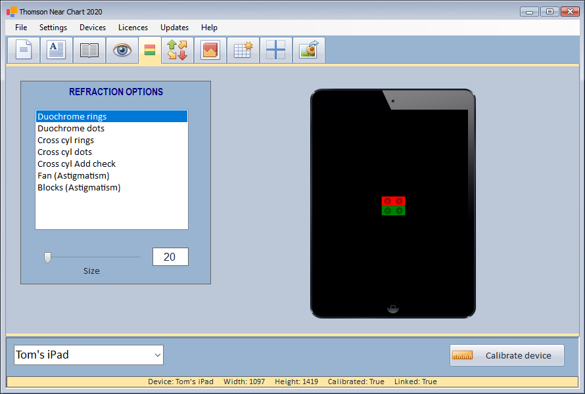Click the photo export icon
This screenshot has width=585, height=394.
308,51
